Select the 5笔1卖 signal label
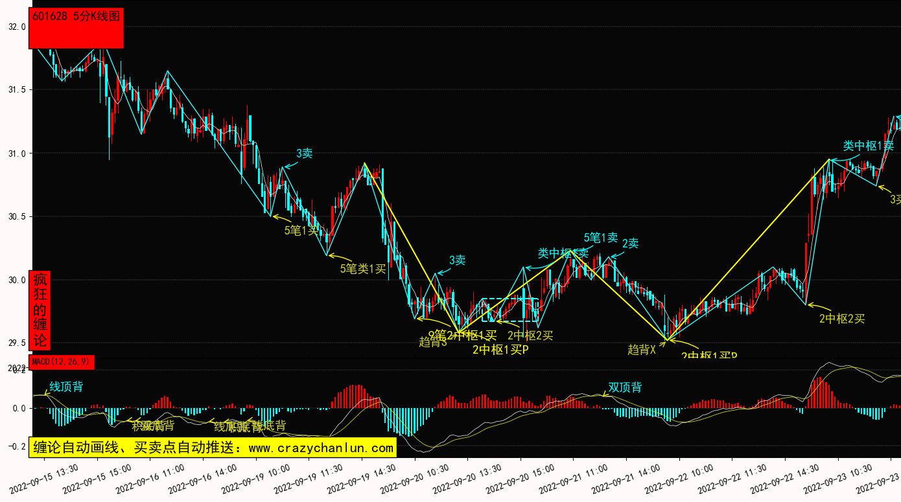901x502 pixels. (x=600, y=238)
